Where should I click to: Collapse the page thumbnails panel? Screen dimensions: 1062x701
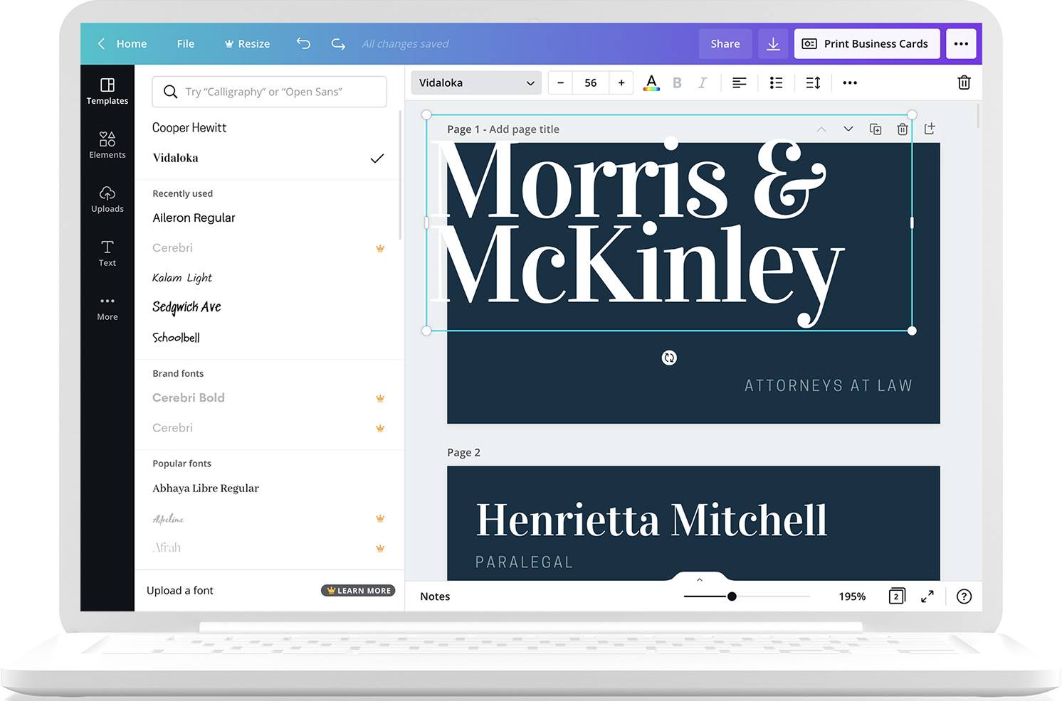tap(699, 579)
